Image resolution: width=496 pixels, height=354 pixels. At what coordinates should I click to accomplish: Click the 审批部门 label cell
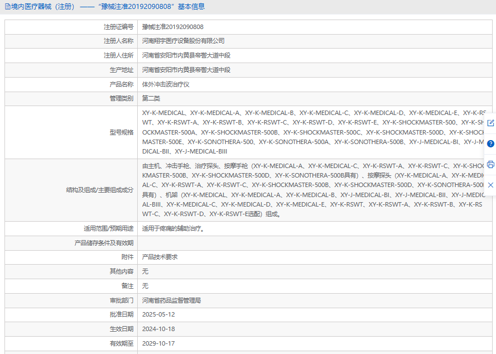(x=71, y=300)
